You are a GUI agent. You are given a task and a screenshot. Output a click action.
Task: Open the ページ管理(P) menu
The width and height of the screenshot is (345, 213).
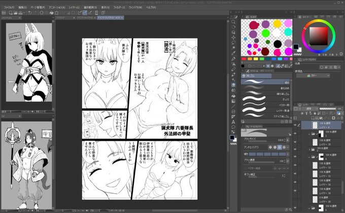click(x=38, y=7)
